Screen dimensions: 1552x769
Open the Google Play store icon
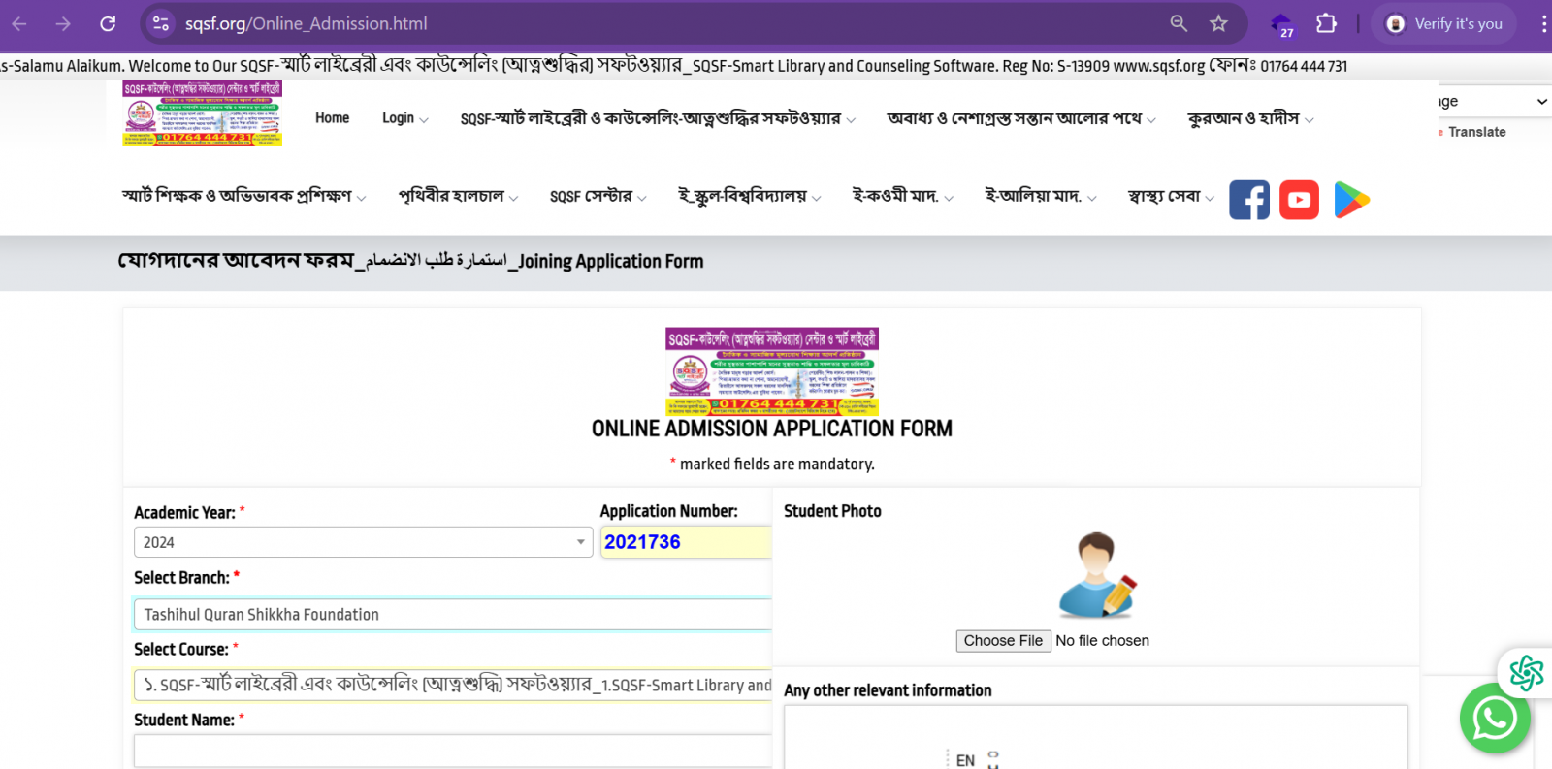1351,200
